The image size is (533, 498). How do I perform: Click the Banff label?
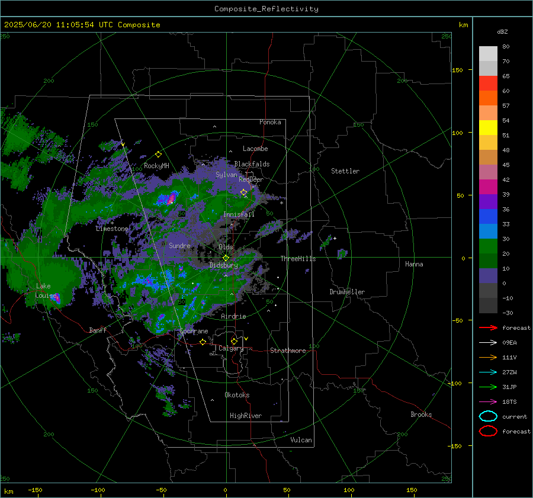[x=98, y=330]
